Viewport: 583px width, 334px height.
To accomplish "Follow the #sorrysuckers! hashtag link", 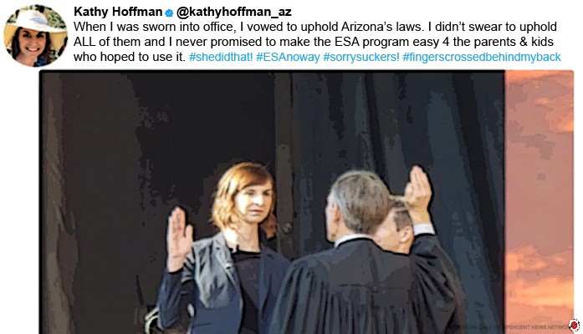I will (x=361, y=57).
